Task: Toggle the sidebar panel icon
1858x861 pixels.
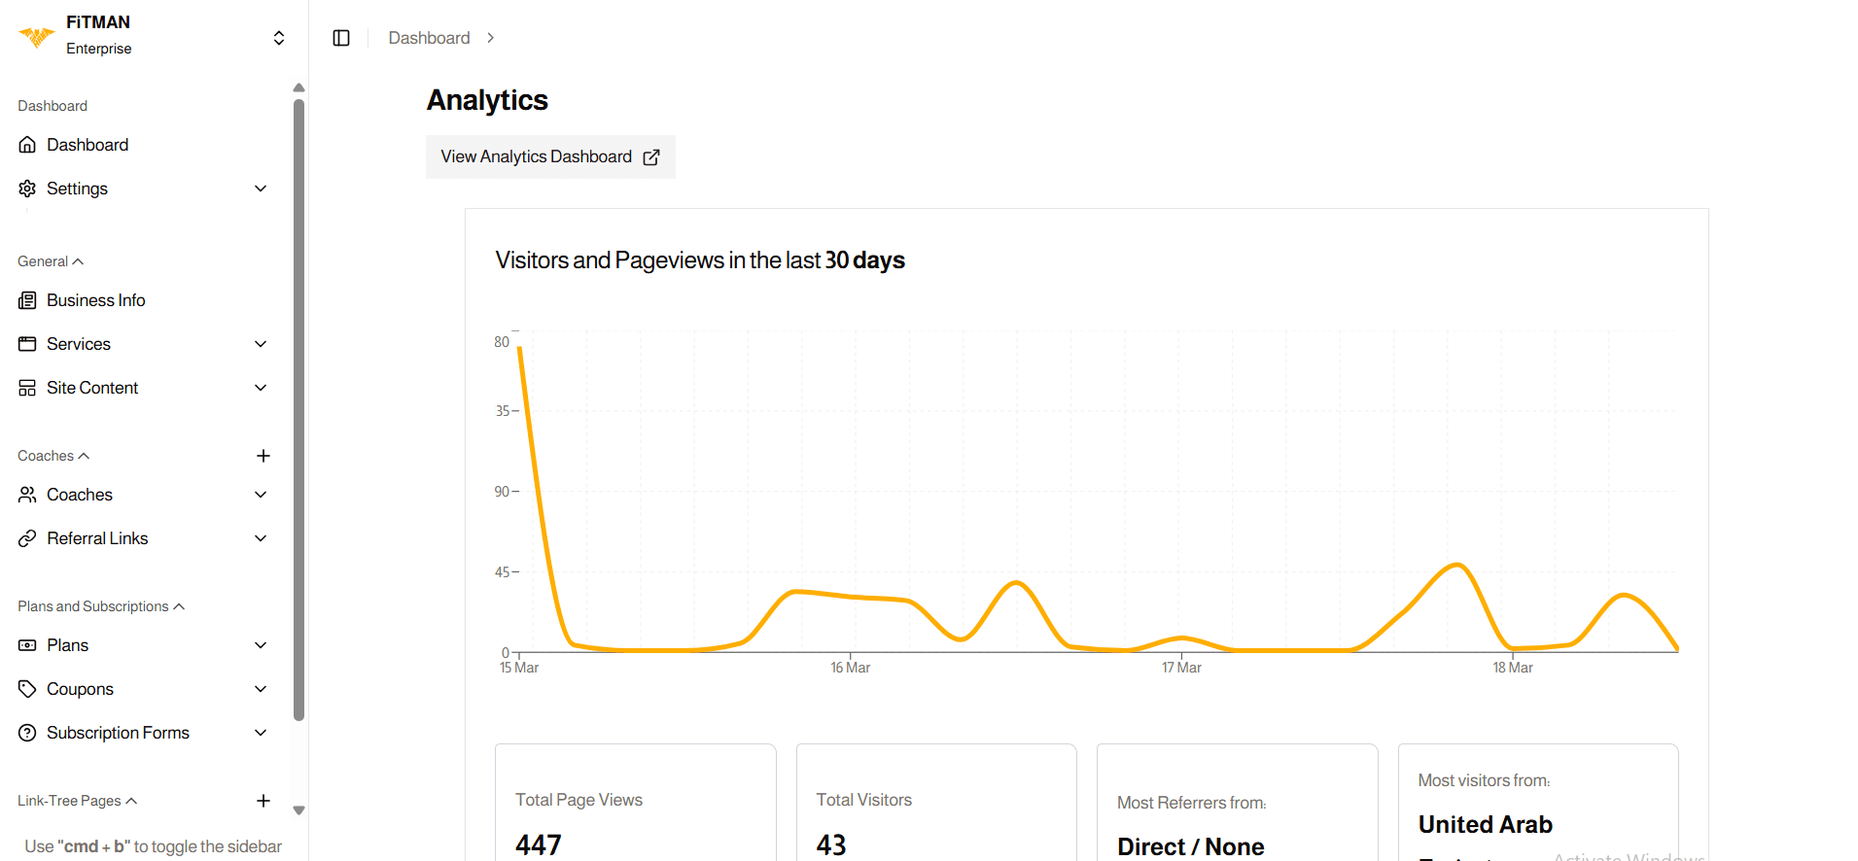Action: click(x=341, y=38)
